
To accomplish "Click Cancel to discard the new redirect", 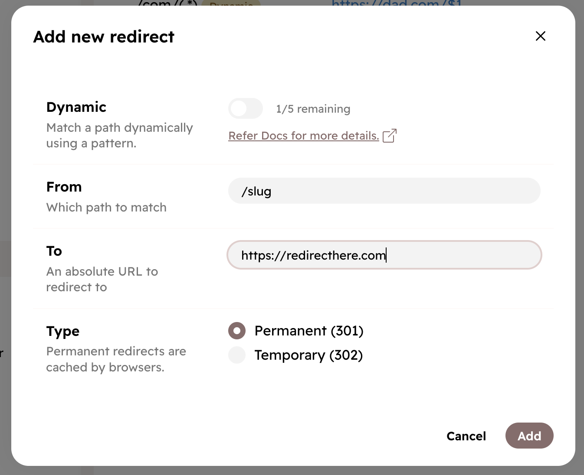I will (x=466, y=436).
